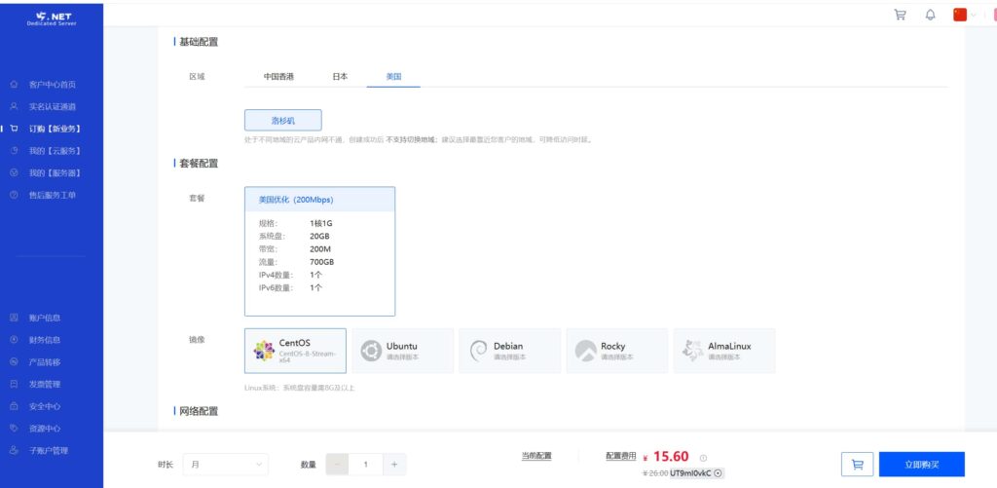Click the 700GB traffic value
Screen dimensions: 997x488
pyautogui.click(x=321, y=262)
